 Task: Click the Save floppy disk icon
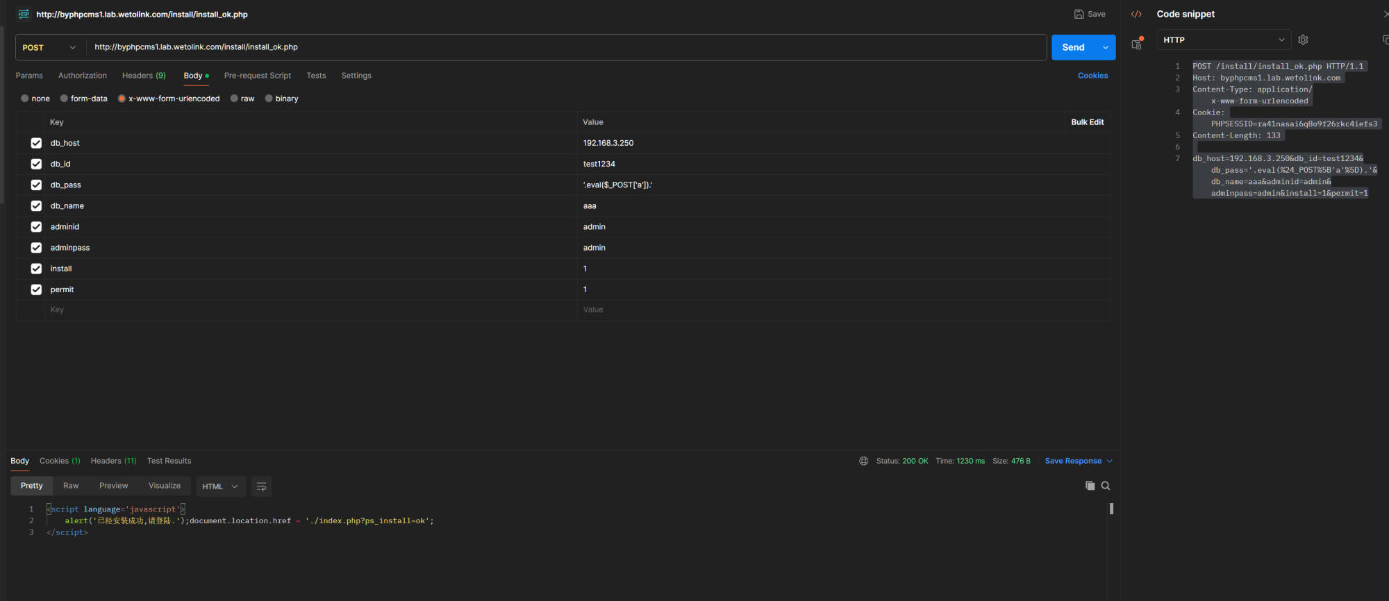pos(1079,14)
